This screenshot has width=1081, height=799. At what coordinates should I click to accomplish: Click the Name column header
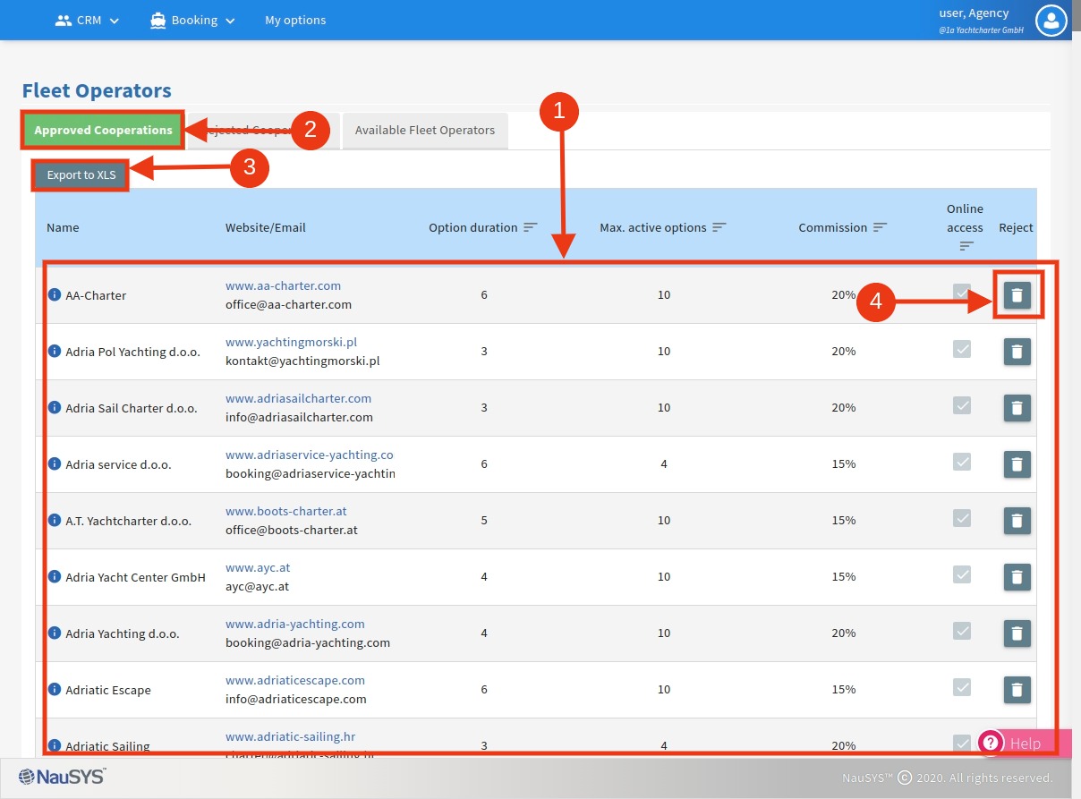click(x=63, y=227)
